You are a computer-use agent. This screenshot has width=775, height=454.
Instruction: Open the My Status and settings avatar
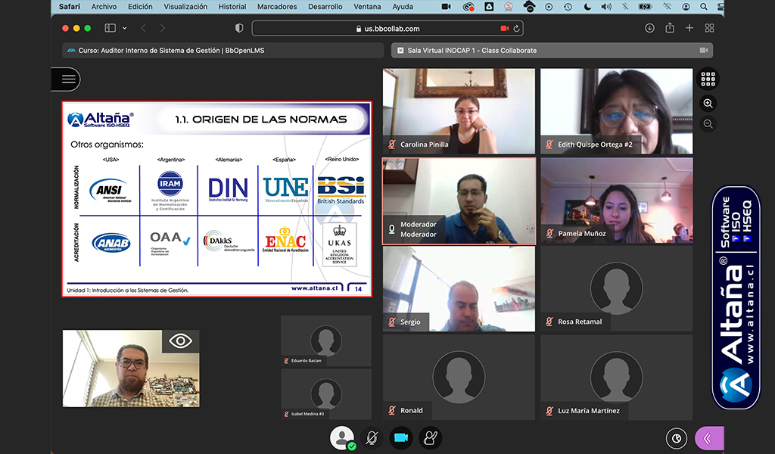pos(342,437)
